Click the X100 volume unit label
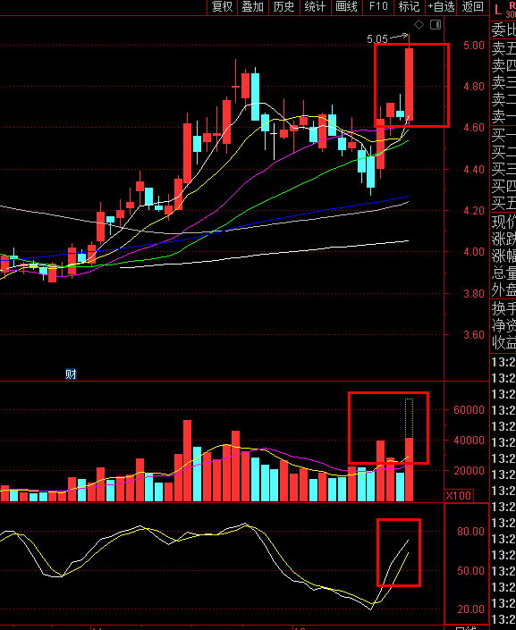Screen dimensions: 516x630 point(459,496)
